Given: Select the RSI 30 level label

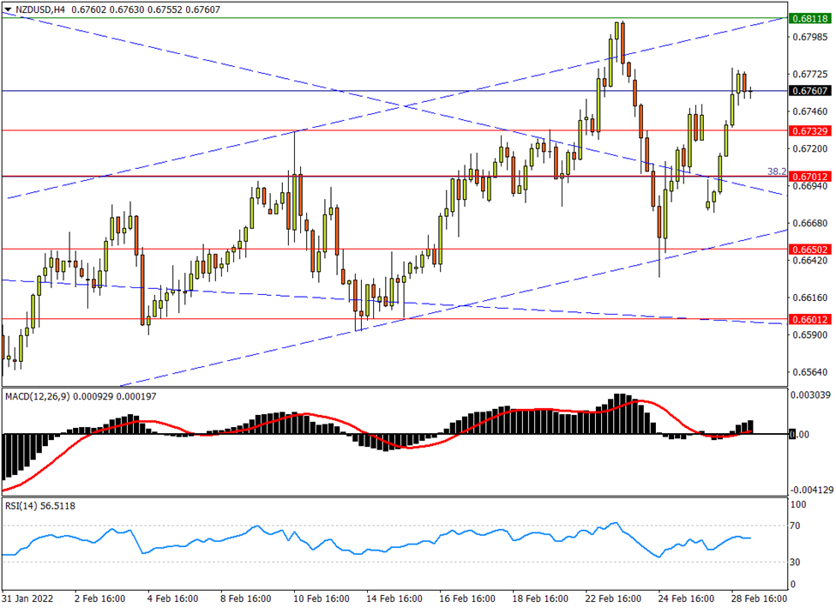Looking at the screenshot, I should tap(795, 563).
